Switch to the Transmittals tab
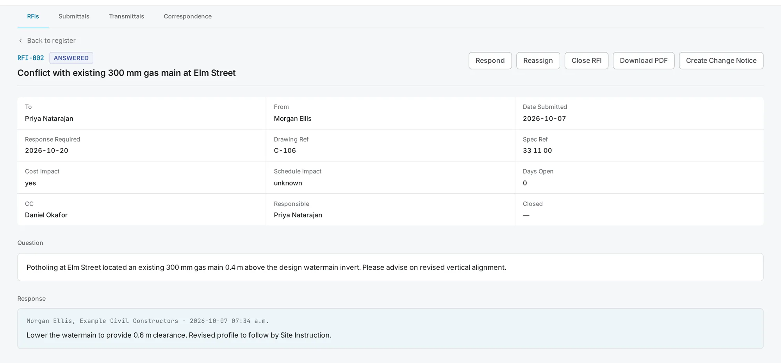 point(127,16)
